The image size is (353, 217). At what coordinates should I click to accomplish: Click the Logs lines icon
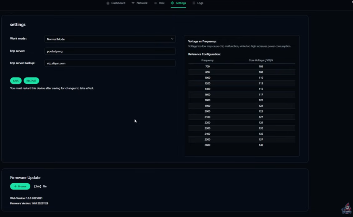[194, 3]
